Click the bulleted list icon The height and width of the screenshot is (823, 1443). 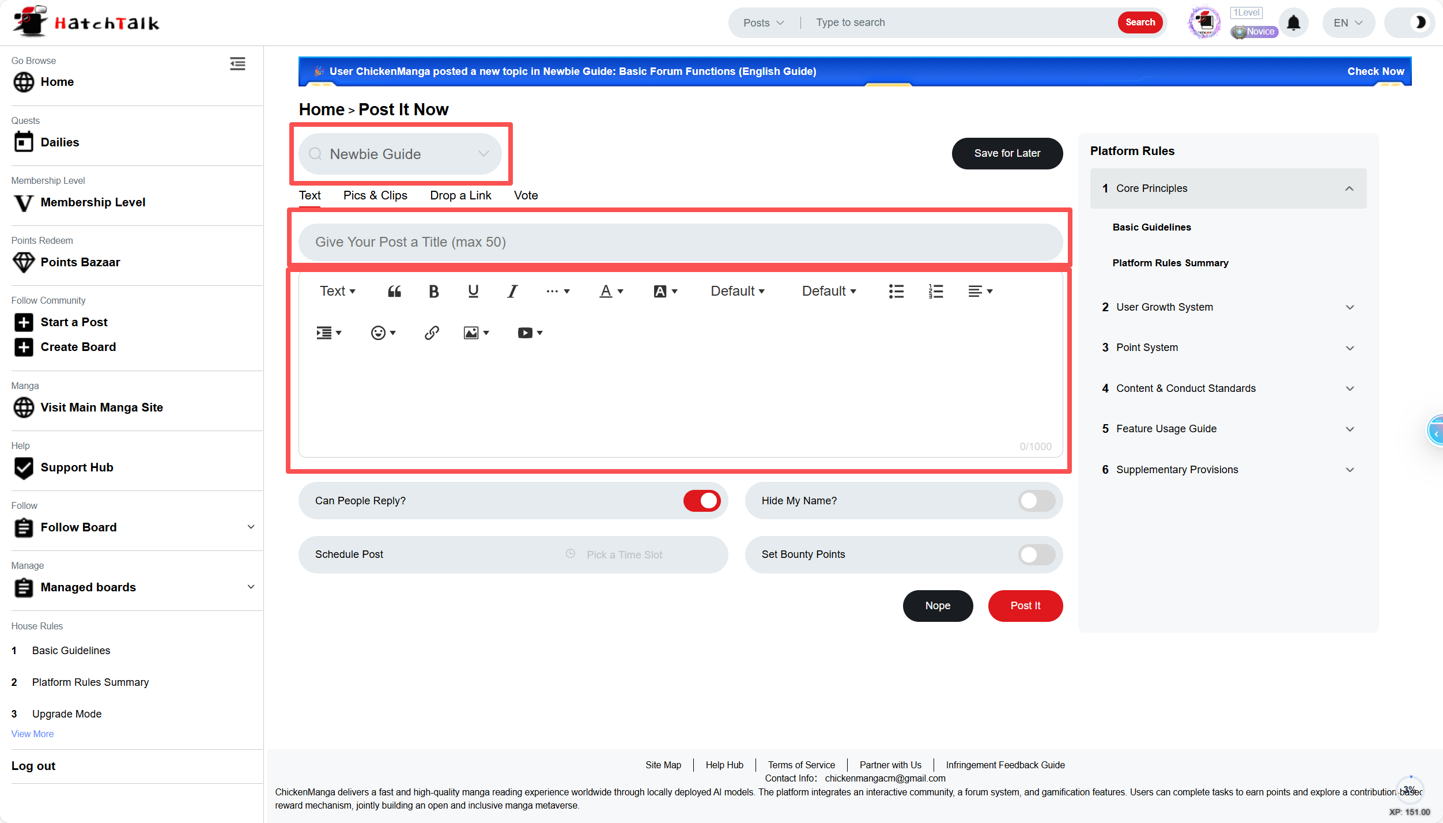click(896, 292)
